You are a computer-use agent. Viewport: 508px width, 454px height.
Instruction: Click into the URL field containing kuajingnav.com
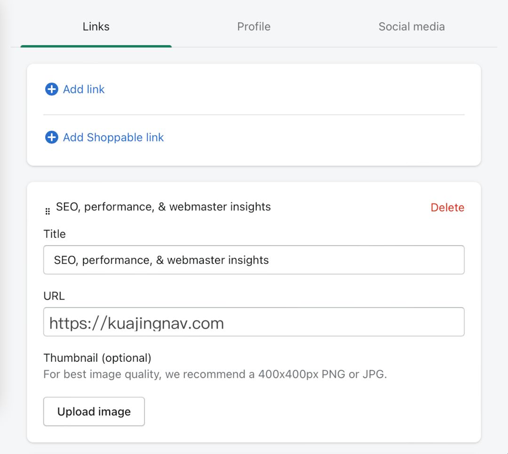[254, 322]
